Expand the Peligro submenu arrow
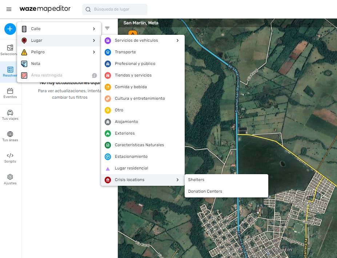The width and height of the screenshot is (337, 258). click(x=94, y=52)
